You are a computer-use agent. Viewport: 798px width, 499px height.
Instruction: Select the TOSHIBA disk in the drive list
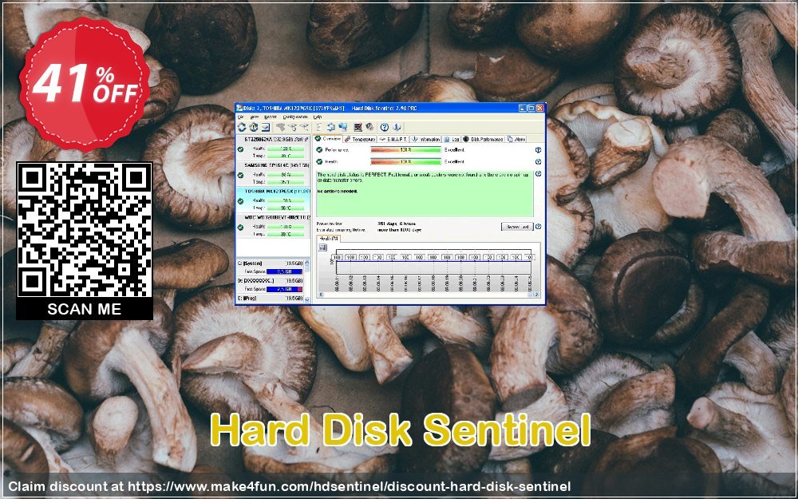click(273, 200)
